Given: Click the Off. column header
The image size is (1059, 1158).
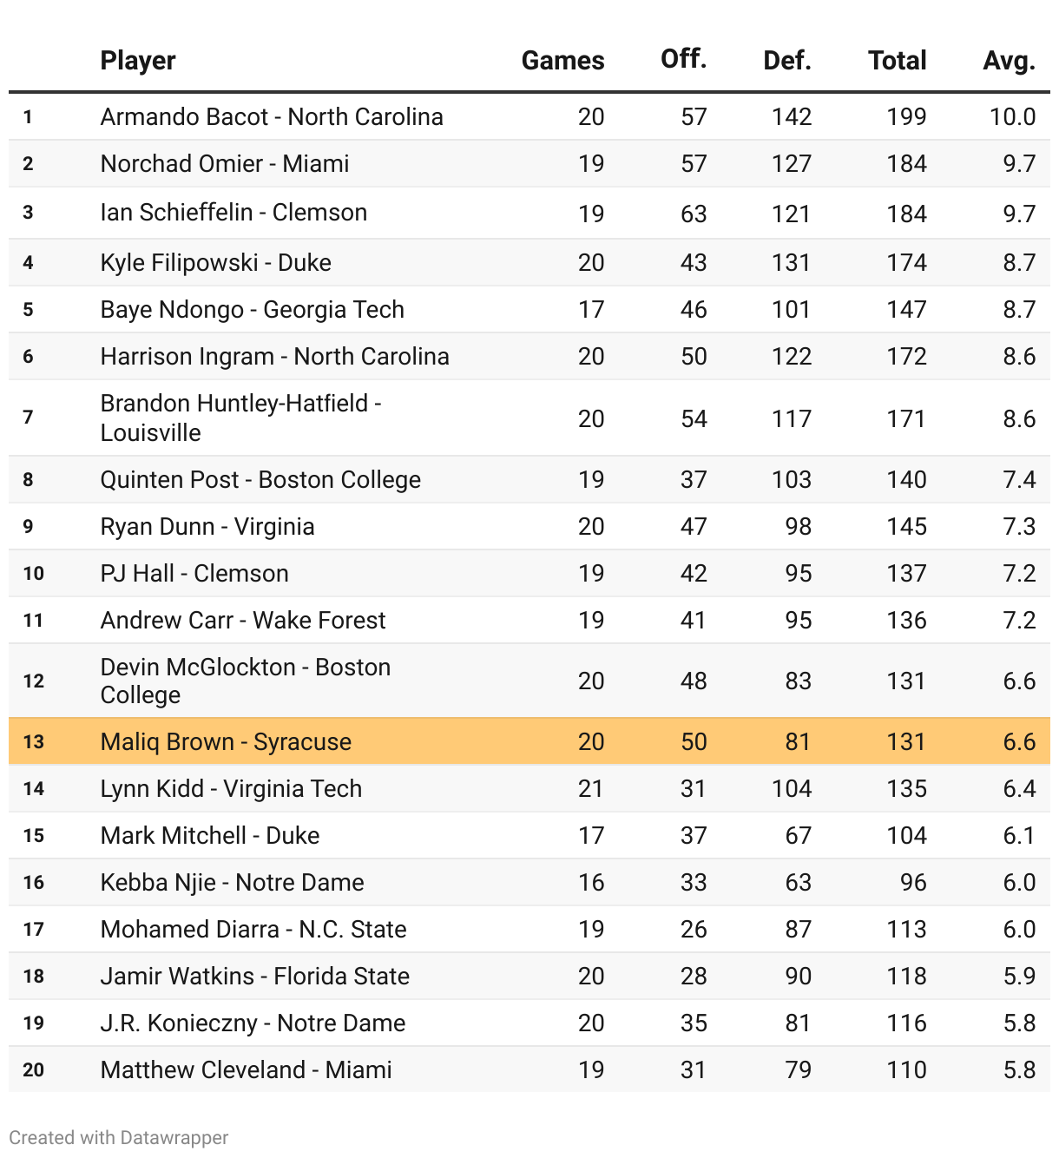Looking at the screenshot, I should 683,59.
